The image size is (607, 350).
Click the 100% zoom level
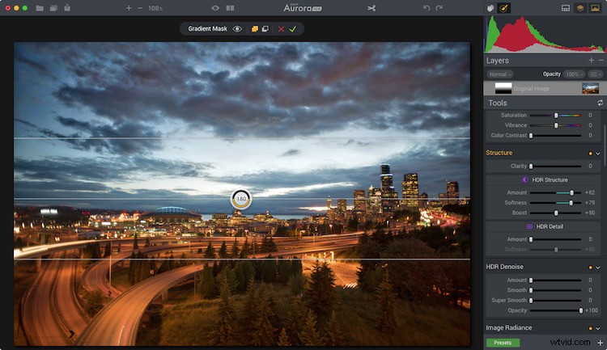pyautogui.click(x=155, y=8)
